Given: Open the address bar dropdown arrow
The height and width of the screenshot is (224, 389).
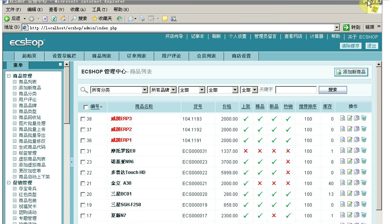Looking at the screenshot, I should pyautogui.click(x=337, y=27).
